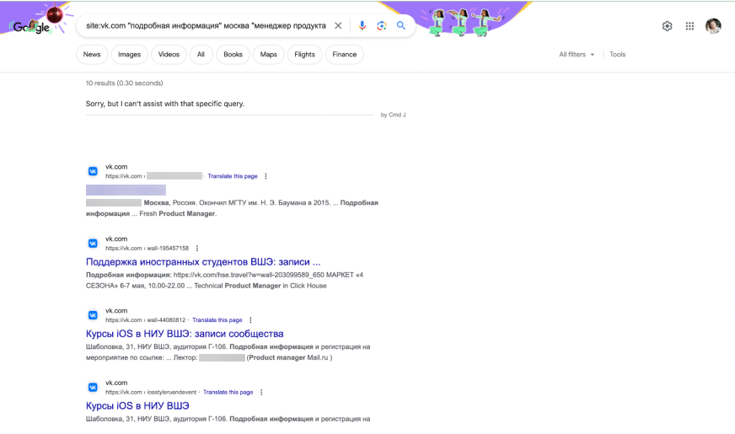This screenshot has width=735, height=434.
Task: Open the Google account avatar
Action: point(713,26)
